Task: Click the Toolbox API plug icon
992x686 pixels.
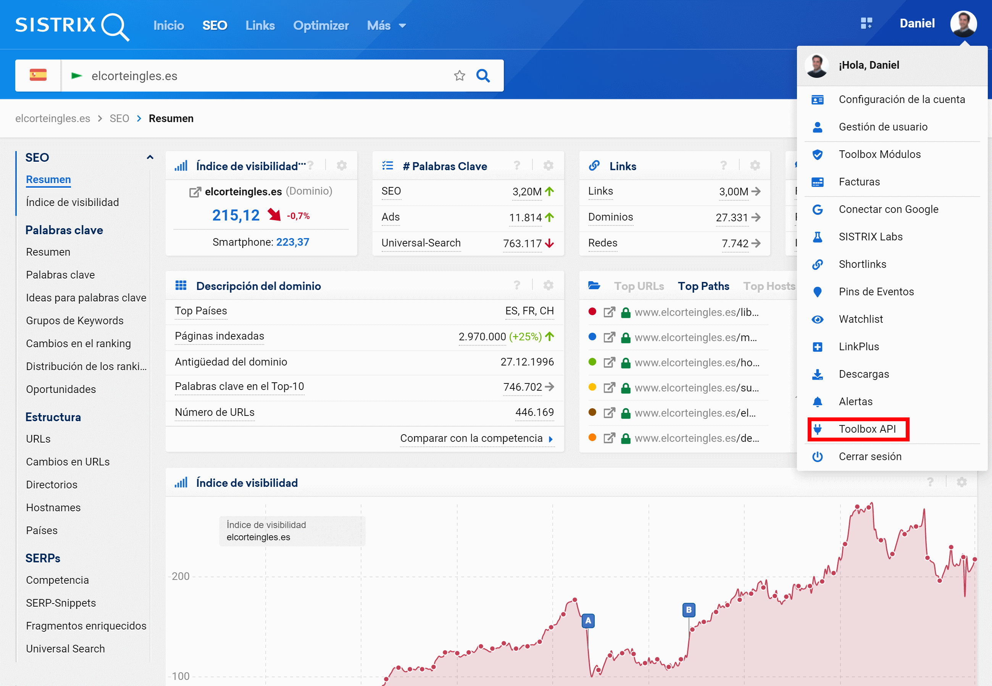Action: coord(818,429)
